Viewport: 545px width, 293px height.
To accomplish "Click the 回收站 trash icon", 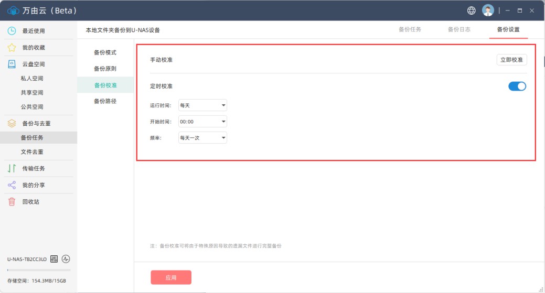I will 12,202.
